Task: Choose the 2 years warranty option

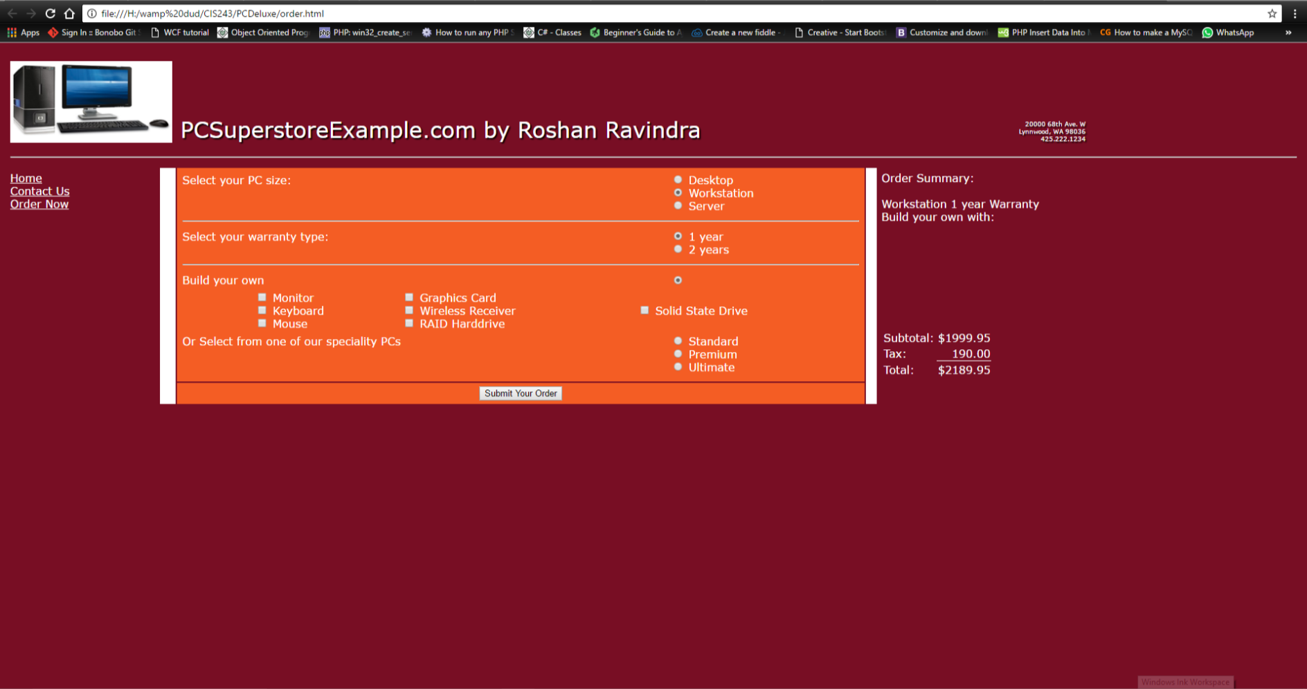Action: (678, 249)
